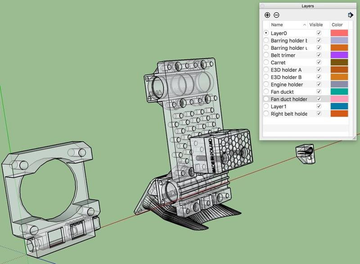Screen dimensions: 360x264
Task: Open the purple Belt trimer color swatch
Action: 339,55
